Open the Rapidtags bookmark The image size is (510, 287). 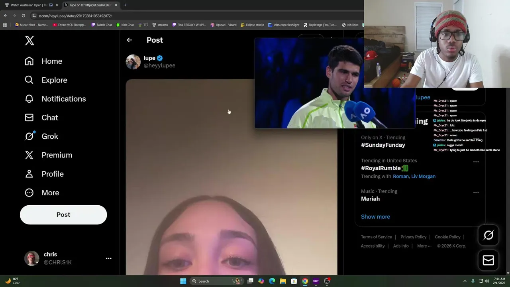[320, 25]
